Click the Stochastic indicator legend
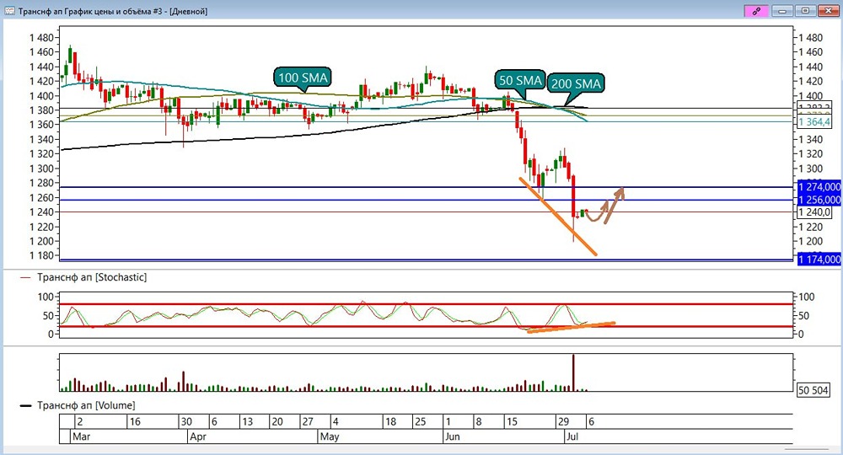 pos(83,277)
